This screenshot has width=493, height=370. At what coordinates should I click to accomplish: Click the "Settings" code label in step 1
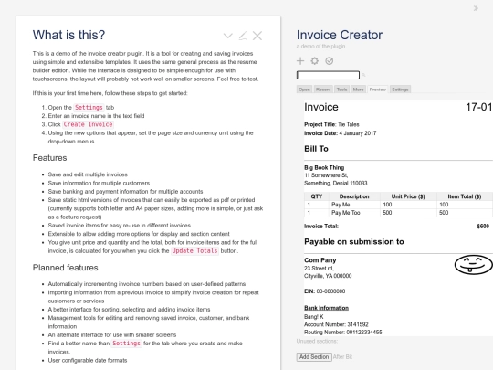[89, 107]
